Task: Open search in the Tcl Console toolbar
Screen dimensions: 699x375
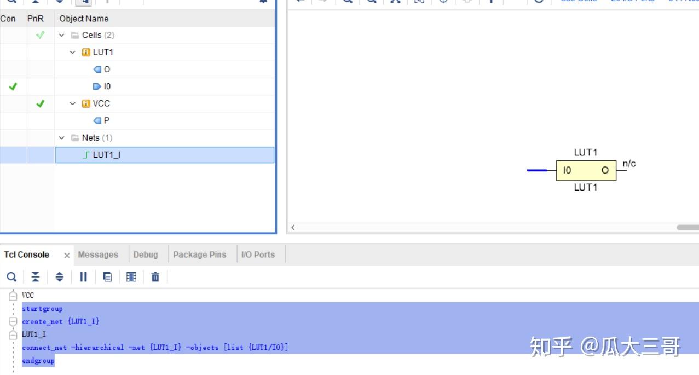Action: pyautogui.click(x=11, y=277)
